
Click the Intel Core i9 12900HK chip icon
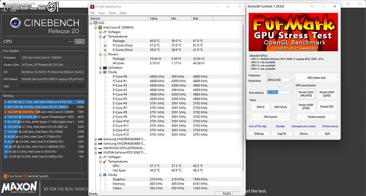[x=100, y=27]
